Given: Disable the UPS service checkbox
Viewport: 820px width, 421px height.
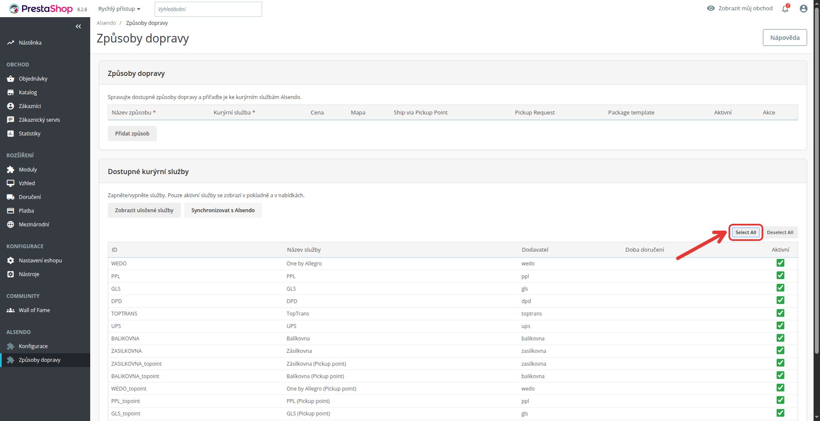Looking at the screenshot, I should [x=780, y=325].
